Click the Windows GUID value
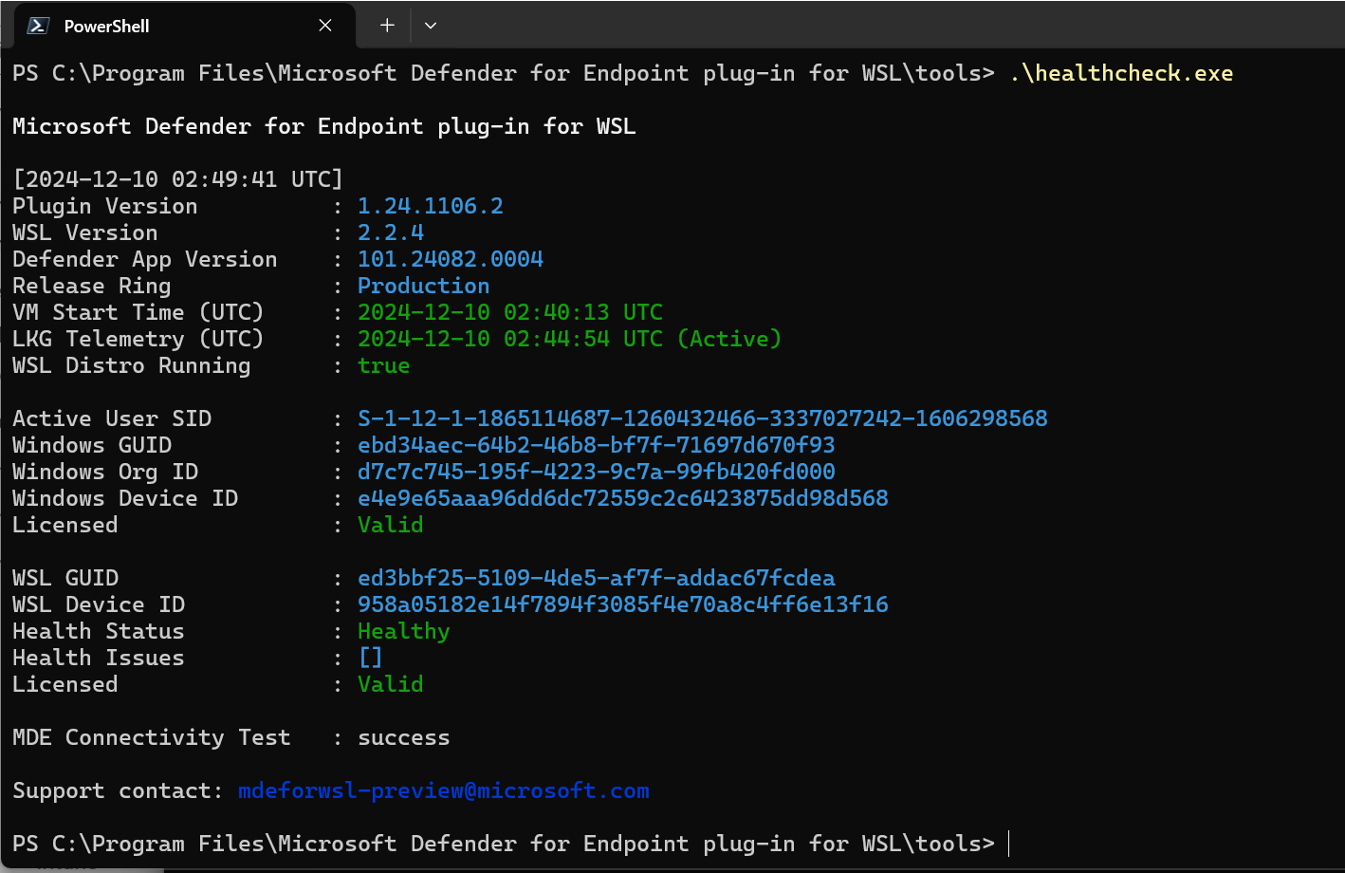 (597, 445)
